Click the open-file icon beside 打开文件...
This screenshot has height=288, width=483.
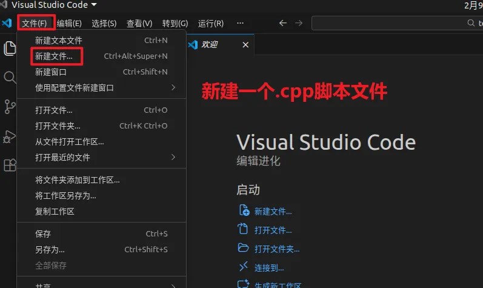click(x=243, y=229)
